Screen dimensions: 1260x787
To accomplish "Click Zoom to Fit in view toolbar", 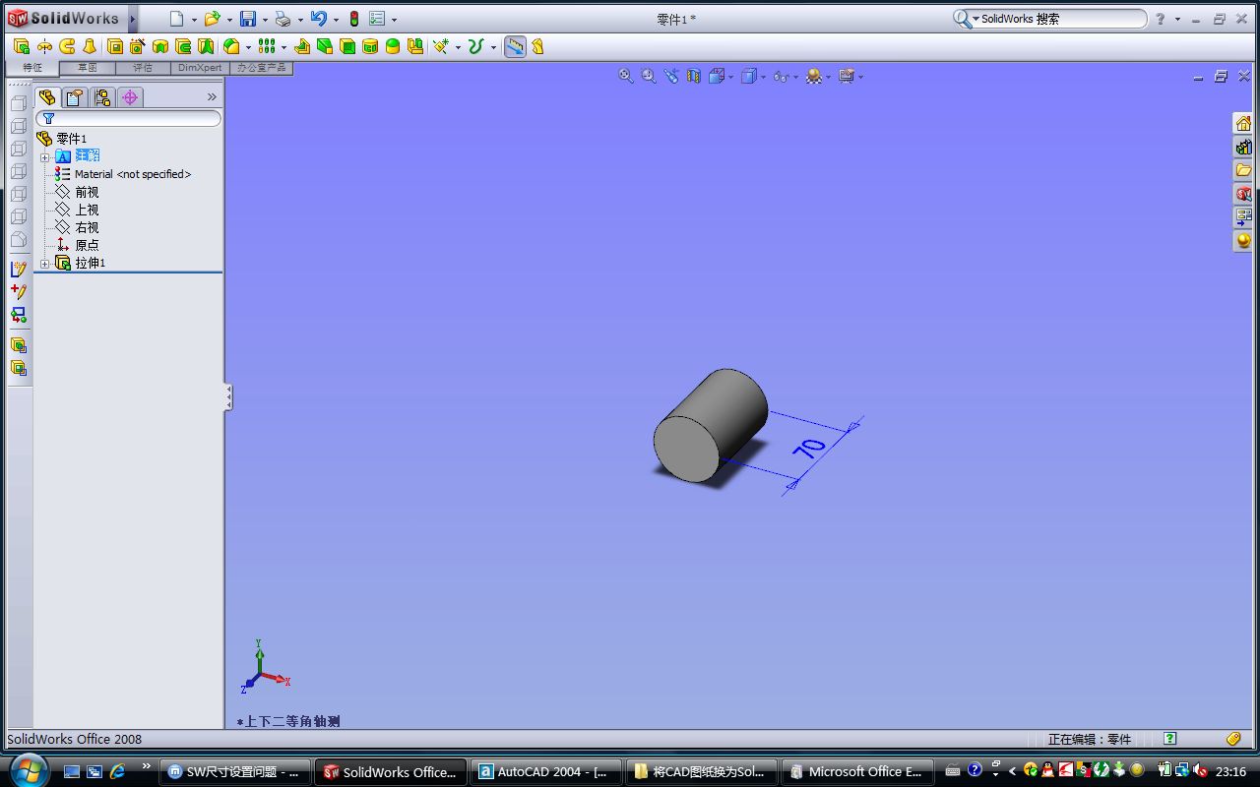I will [x=625, y=76].
